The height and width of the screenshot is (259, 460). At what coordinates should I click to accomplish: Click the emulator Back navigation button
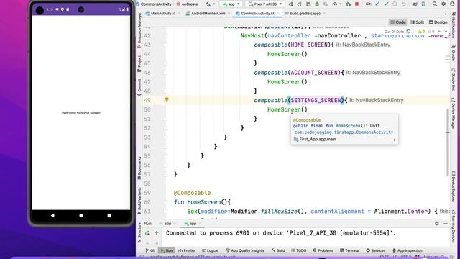[x=52, y=215]
